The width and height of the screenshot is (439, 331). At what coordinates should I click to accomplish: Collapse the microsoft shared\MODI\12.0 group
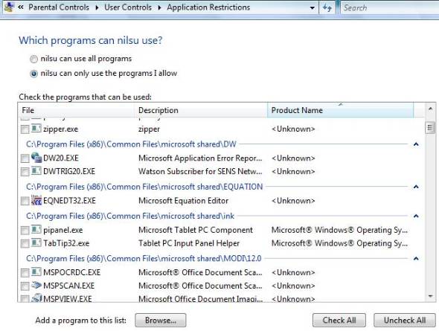pos(416,259)
